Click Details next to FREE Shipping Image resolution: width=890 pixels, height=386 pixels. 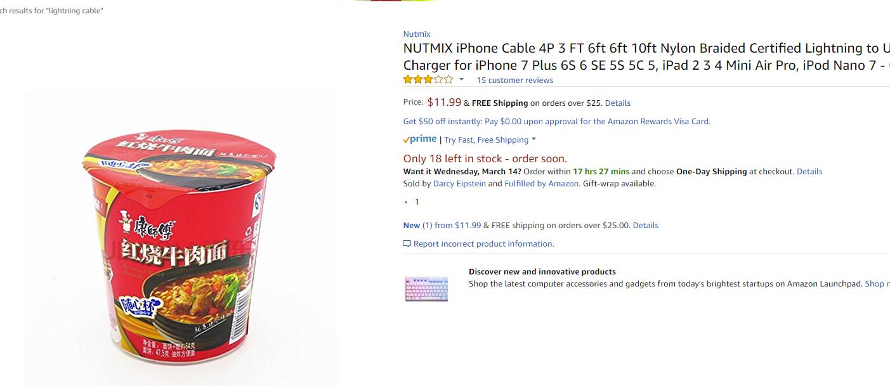(x=617, y=103)
